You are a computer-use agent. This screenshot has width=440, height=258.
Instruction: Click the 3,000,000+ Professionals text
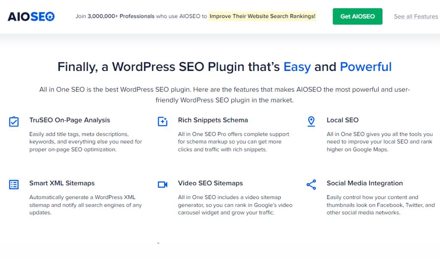[x=121, y=16]
